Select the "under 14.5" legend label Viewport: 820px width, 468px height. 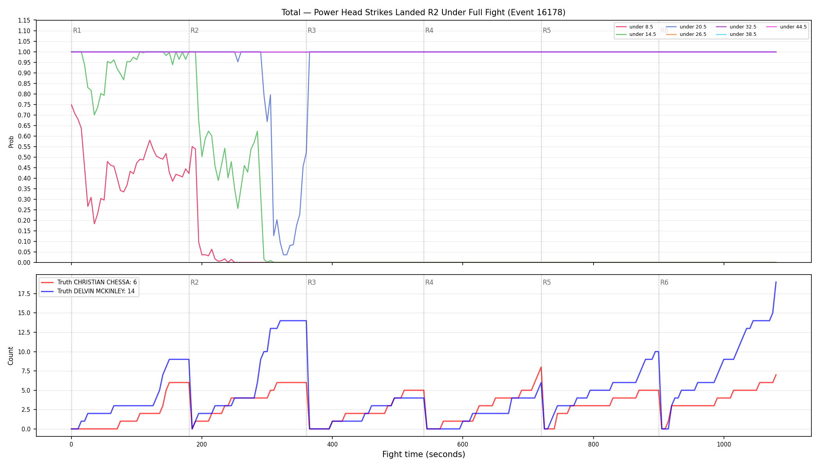point(642,34)
